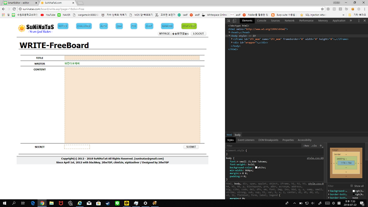
Task: Select the body breadcrumb in DevTools
Action: pyautogui.click(x=238, y=135)
